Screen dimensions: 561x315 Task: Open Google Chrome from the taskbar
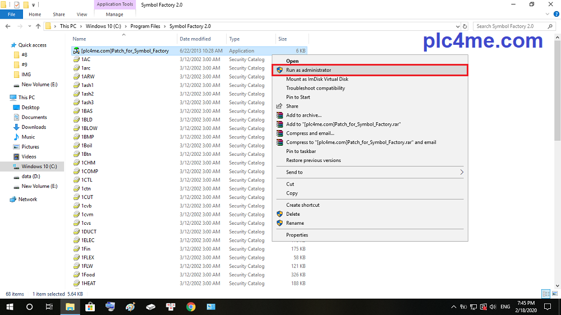[191, 307]
